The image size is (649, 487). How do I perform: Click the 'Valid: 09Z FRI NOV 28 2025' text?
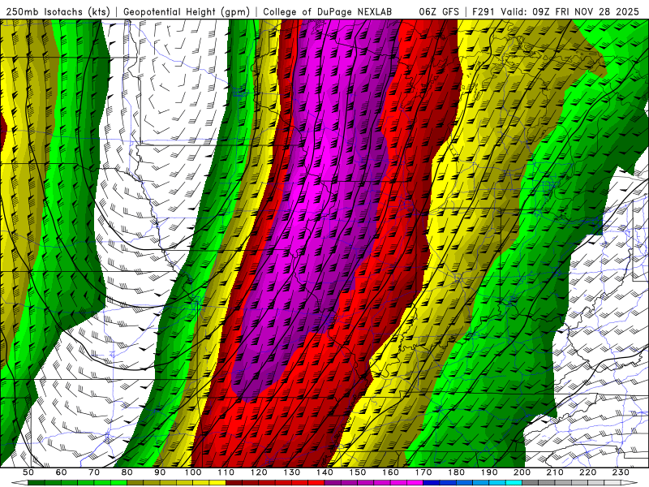click(570, 12)
